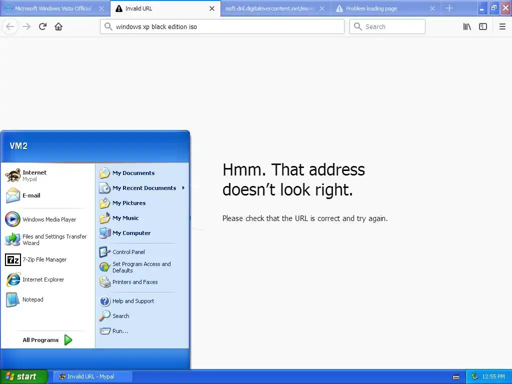Close the Invalid URL tab
Viewport: 512px width, 384px height.
click(212, 8)
